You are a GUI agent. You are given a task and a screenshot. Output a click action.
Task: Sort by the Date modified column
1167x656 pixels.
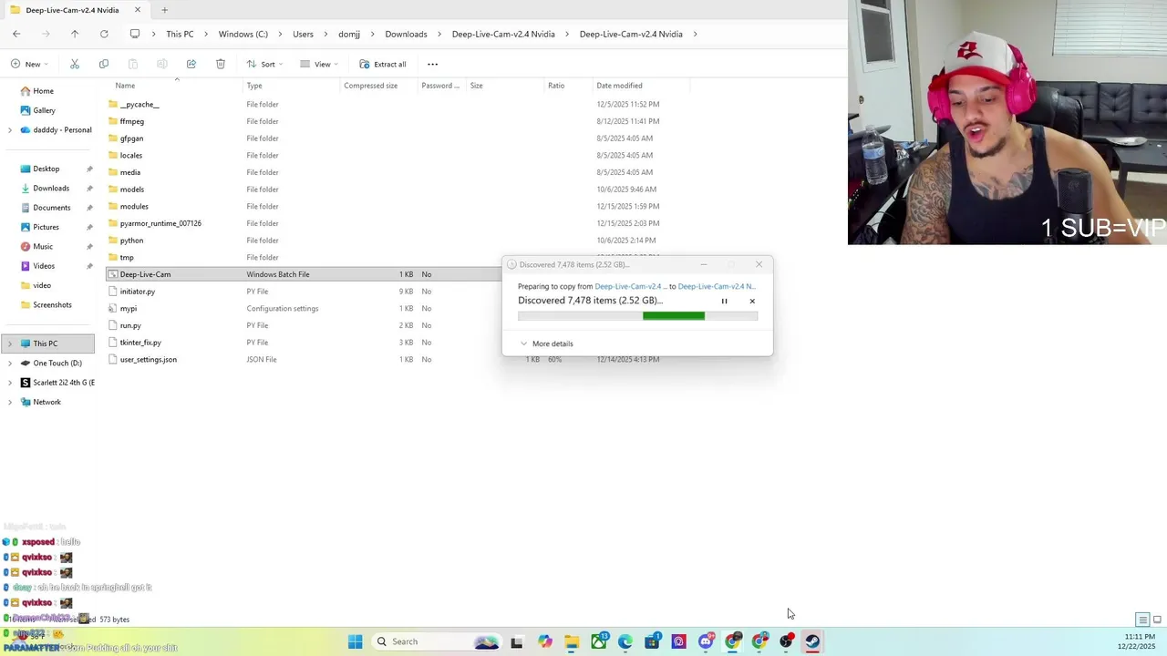click(x=620, y=86)
